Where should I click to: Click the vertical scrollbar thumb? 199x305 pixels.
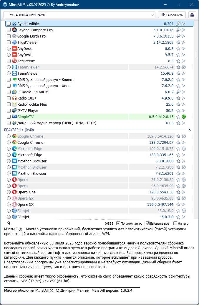[196, 54]
